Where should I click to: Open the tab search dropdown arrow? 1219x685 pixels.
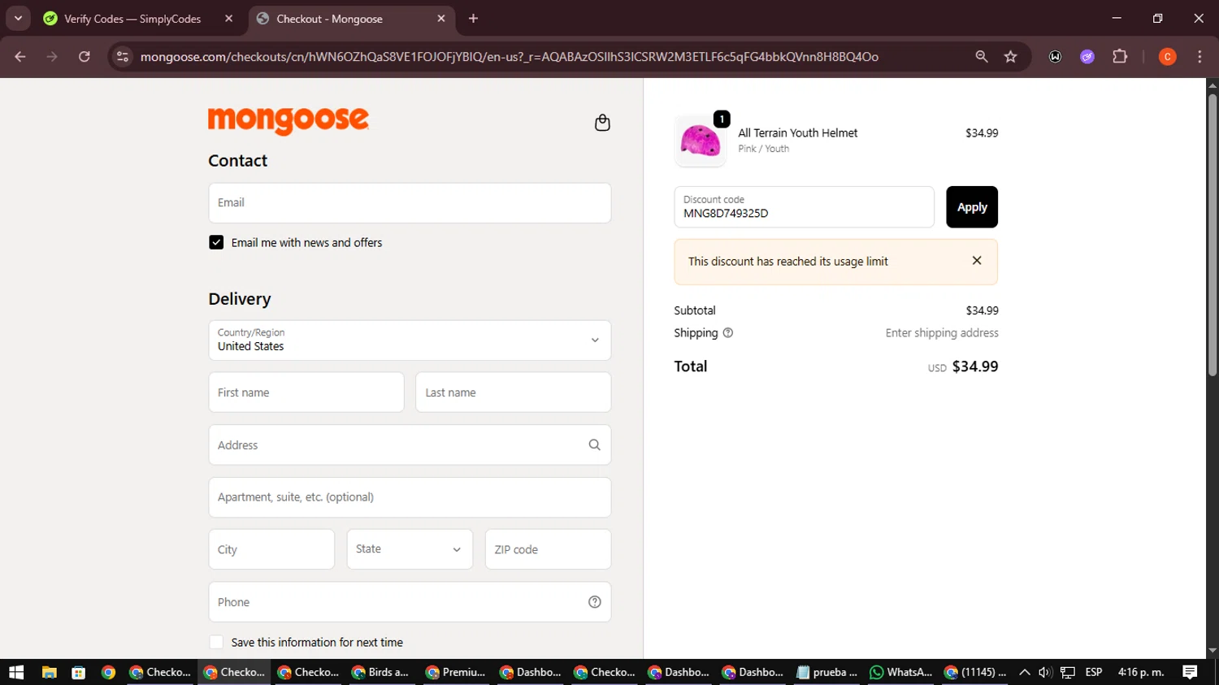tap(18, 19)
